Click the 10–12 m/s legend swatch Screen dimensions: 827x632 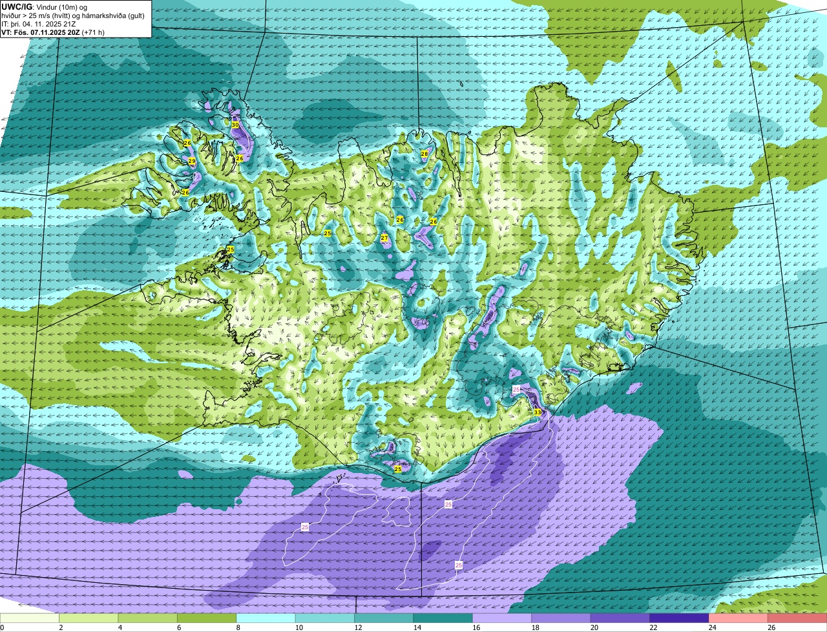[325, 618]
